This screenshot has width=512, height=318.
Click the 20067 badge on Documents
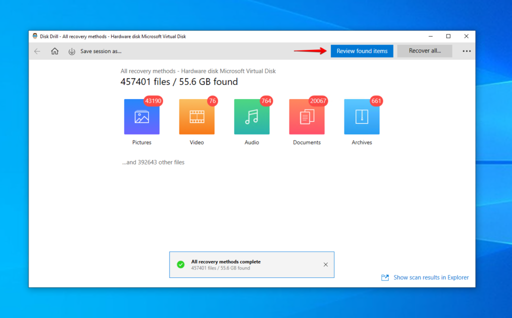point(317,101)
